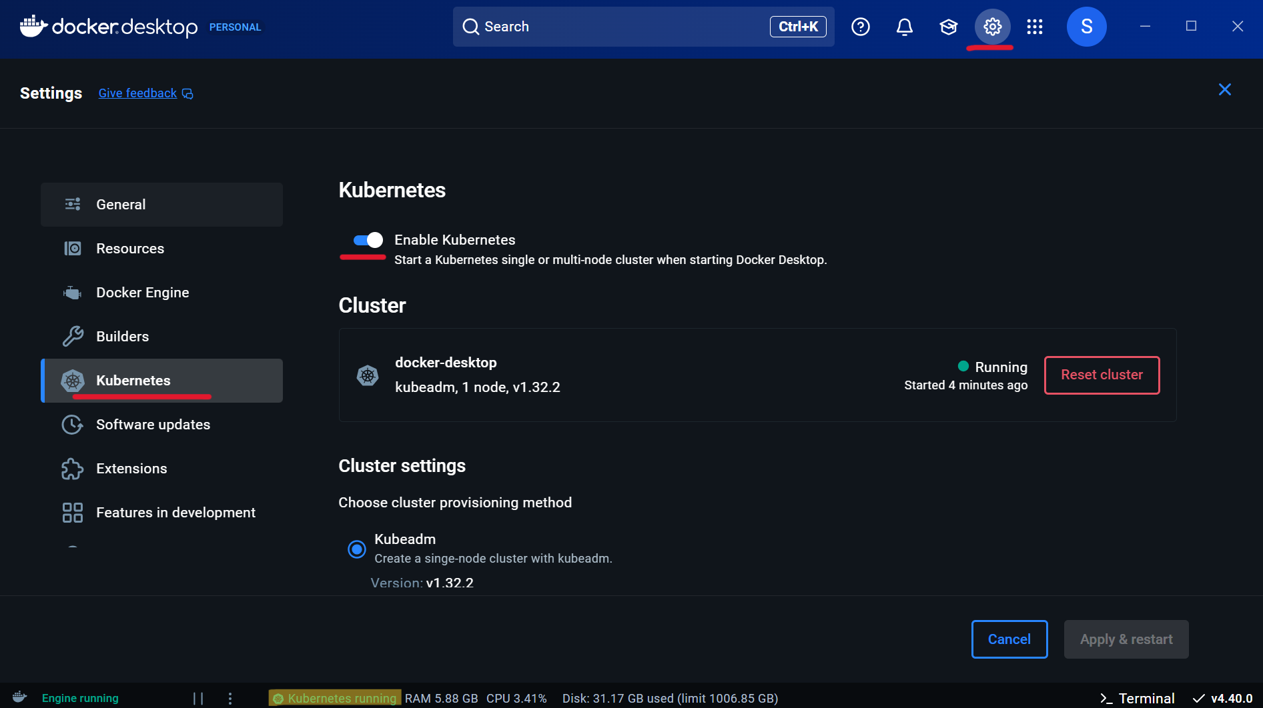
Task: Click the 'Started 4 minutes ago' text
Action: 965,385
